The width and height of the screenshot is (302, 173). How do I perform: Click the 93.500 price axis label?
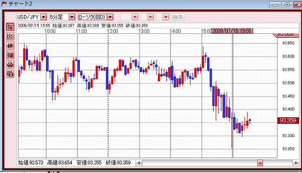(289, 83)
